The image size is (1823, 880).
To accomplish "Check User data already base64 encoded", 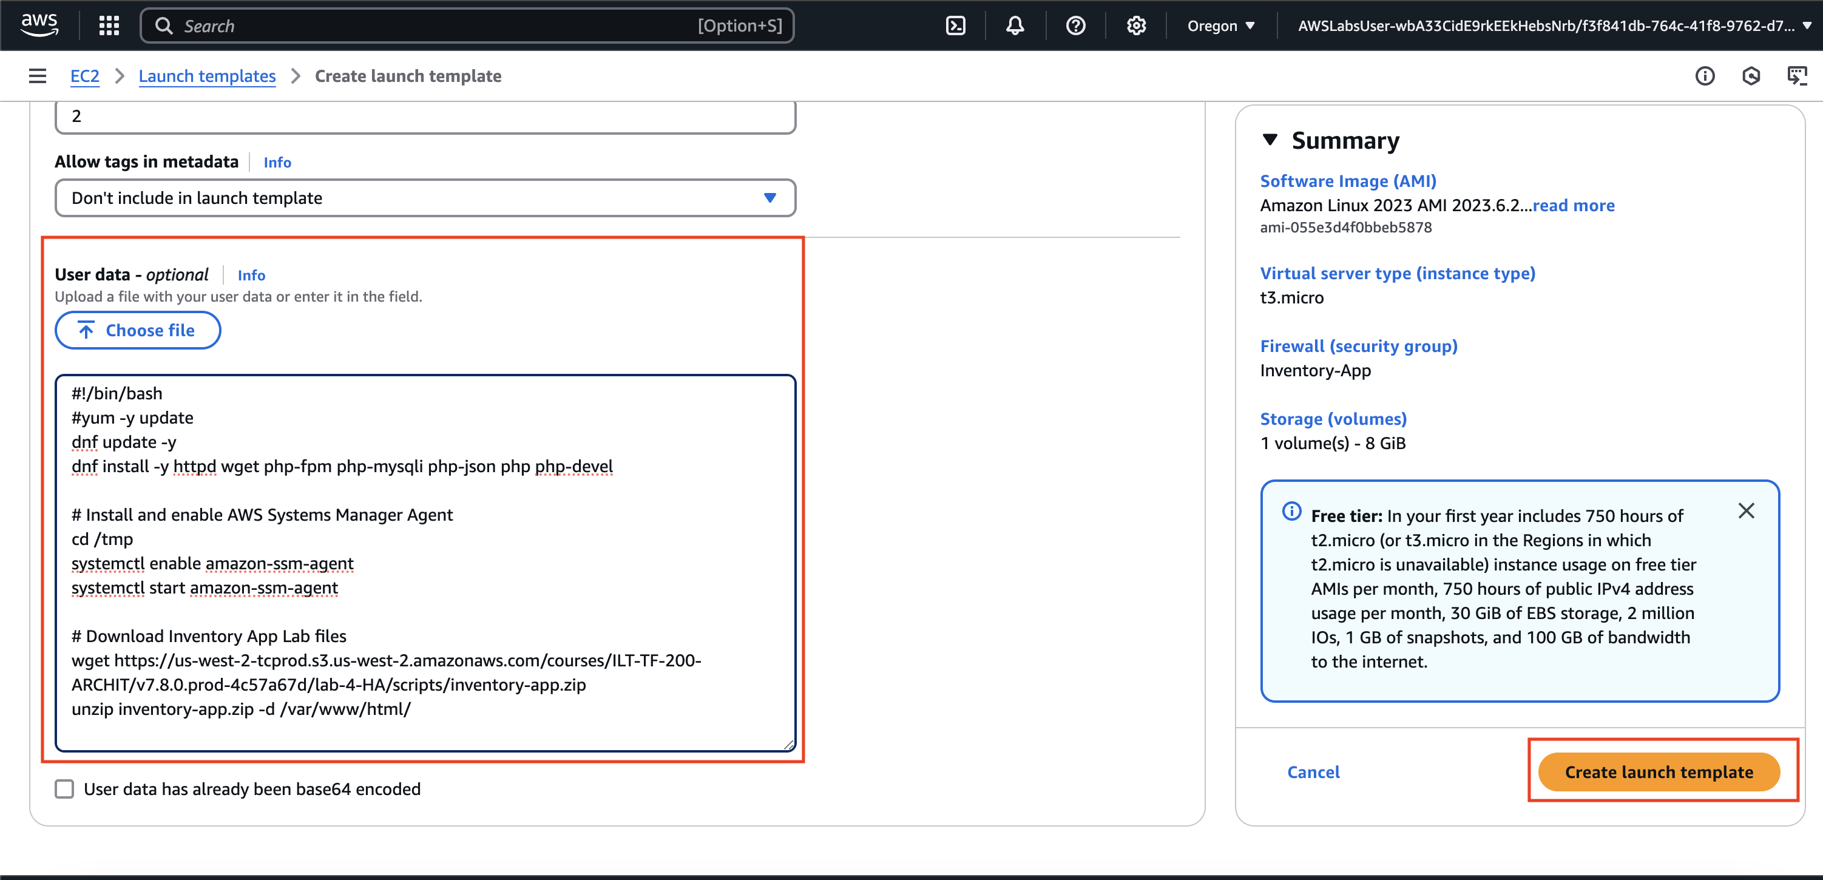I will pos(64,789).
